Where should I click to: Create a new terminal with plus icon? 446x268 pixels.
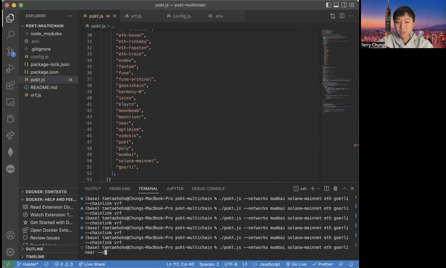coord(313,188)
